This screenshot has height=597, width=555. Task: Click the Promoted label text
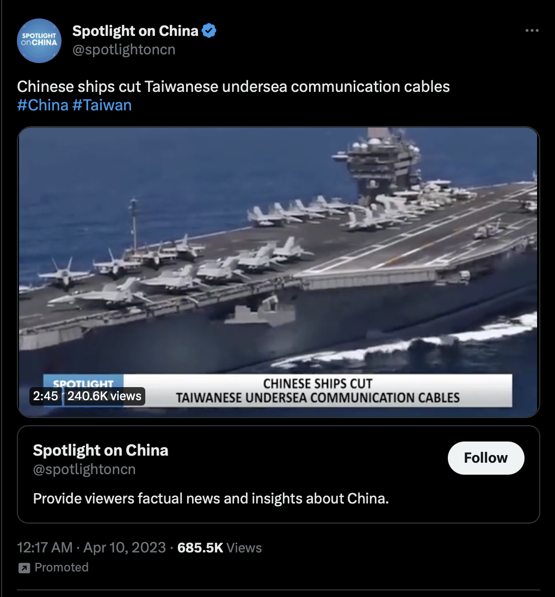pos(61,567)
